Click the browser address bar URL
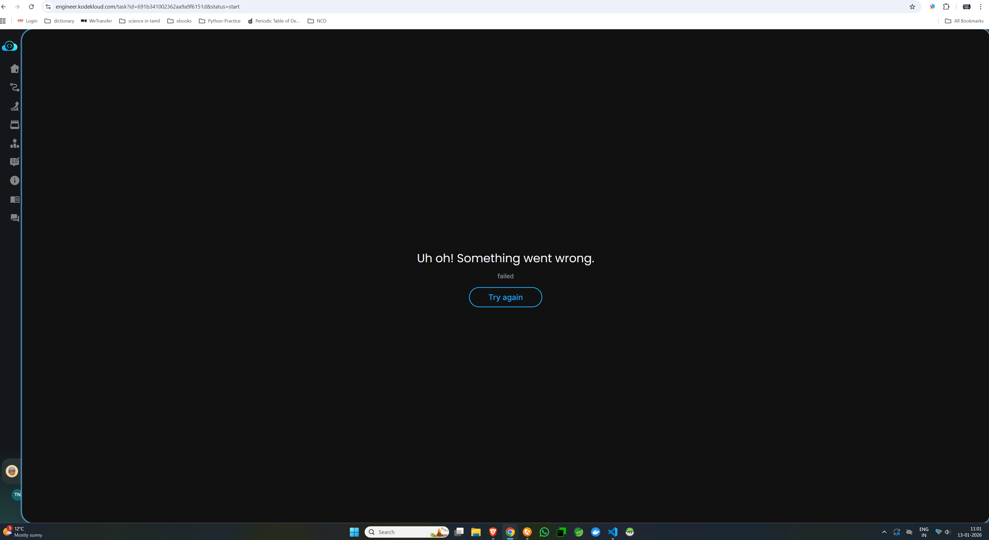Image resolution: width=989 pixels, height=540 pixels. (x=147, y=6)
